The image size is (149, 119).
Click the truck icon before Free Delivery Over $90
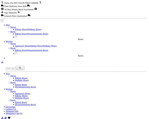(2, 6)
